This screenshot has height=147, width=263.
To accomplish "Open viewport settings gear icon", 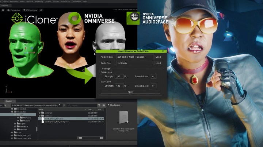I will pos(3,10).
